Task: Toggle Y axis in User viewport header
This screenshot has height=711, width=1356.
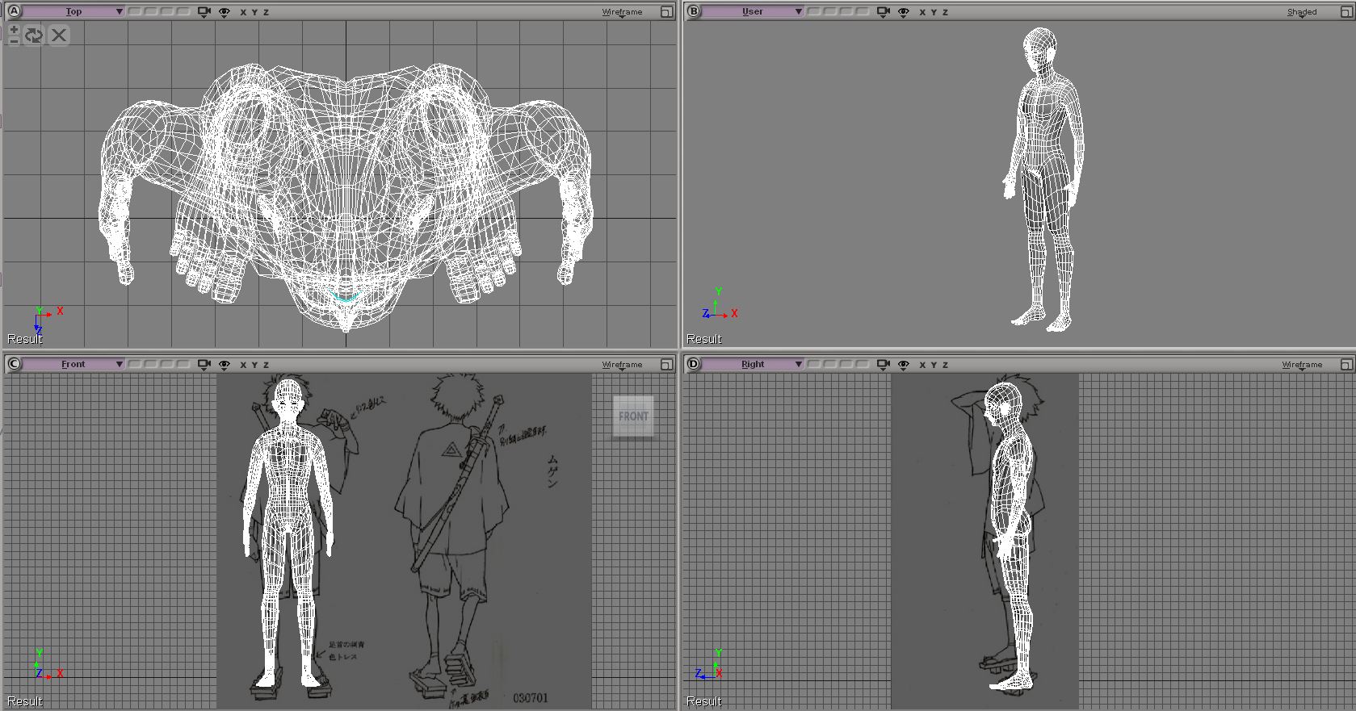Action: point(934,13)
